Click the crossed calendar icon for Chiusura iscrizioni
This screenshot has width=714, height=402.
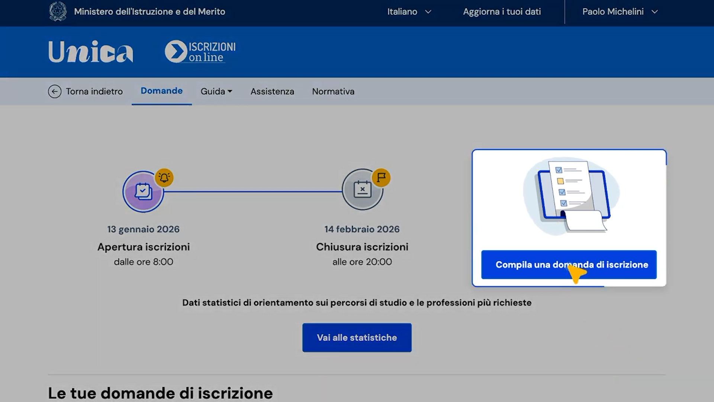[363, 189]
